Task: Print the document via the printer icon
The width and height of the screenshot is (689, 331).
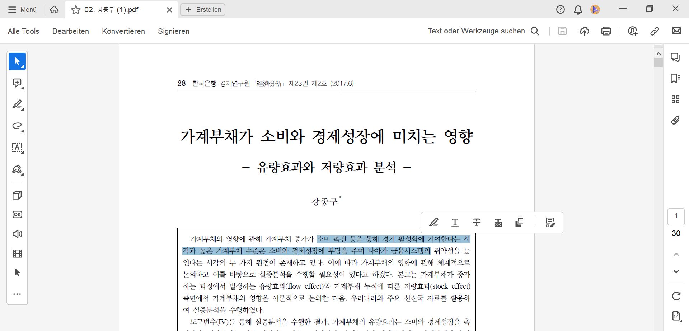Action: click(x=606, y=31)
